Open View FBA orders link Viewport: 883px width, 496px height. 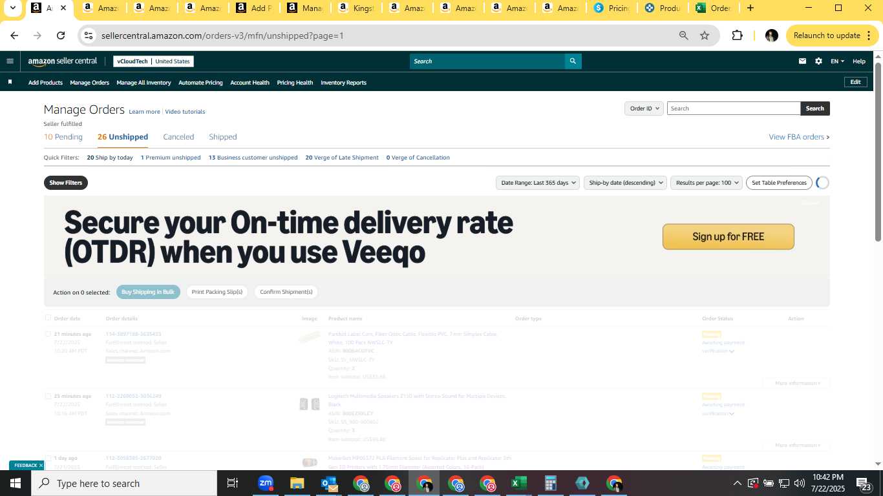(799, 137)
